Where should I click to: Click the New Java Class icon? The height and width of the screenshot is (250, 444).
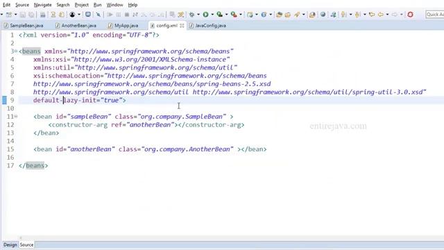(264, 15)
